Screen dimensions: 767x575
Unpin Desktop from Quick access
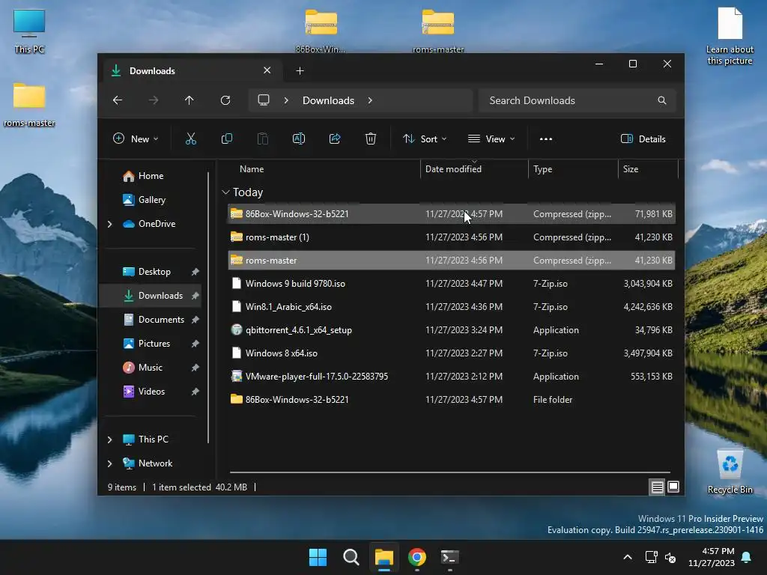195,272
